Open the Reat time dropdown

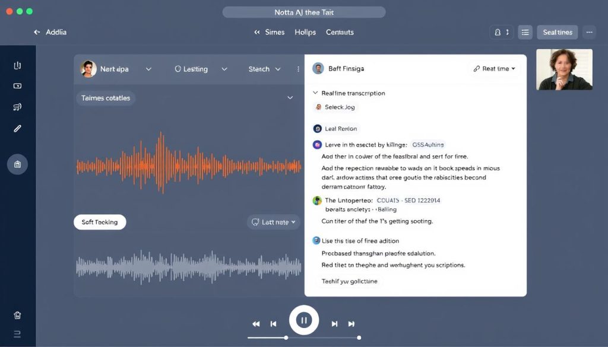(x=495, y=69)
